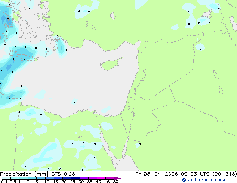This screenshot has width=237, height=183.
Task: Click legend value '0.1'
Action: pyautogui.click(x=4, y=182)
